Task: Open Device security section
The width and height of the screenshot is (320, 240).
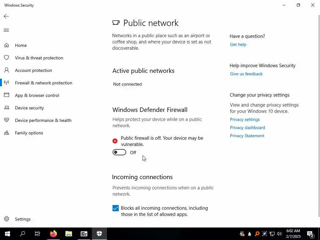Action: [29, 108]
